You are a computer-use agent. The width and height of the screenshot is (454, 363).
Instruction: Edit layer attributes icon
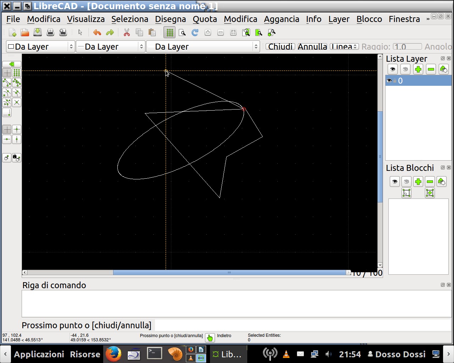click(x=444, y=69)
